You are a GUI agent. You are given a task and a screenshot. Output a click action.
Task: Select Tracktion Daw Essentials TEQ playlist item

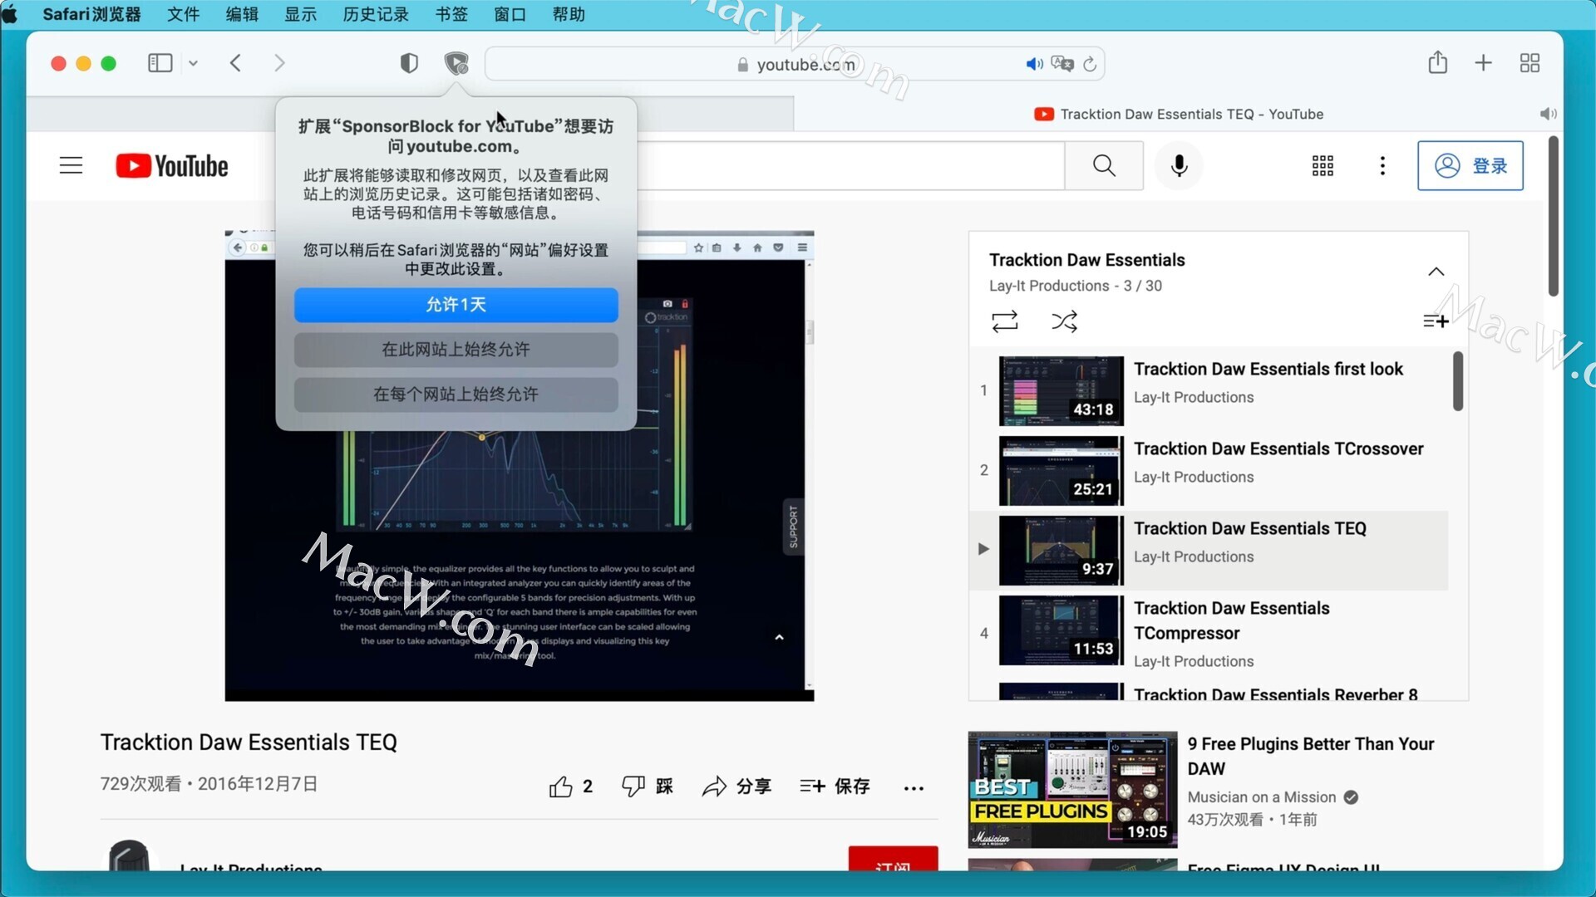1209,550
